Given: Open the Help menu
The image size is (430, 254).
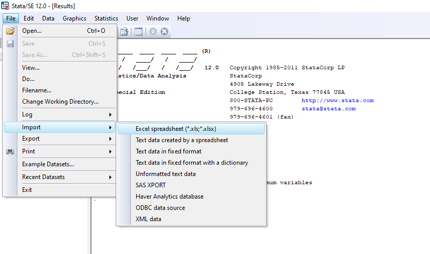Looking at the screenshot, I should click(x=183, y=18).
